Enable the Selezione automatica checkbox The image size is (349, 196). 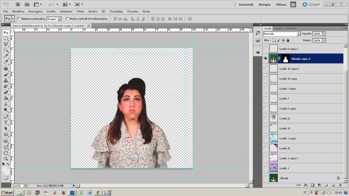(x=19, y=19)
